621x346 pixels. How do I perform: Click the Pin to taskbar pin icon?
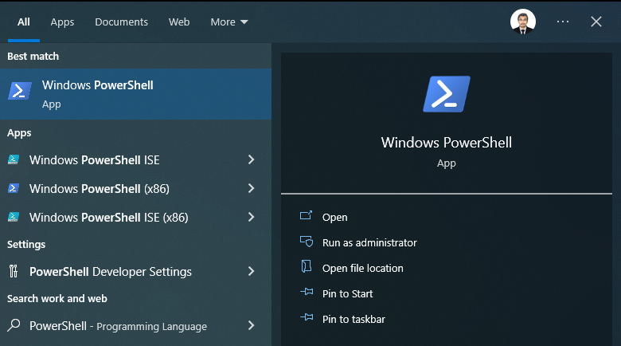[x=307, y=317]
